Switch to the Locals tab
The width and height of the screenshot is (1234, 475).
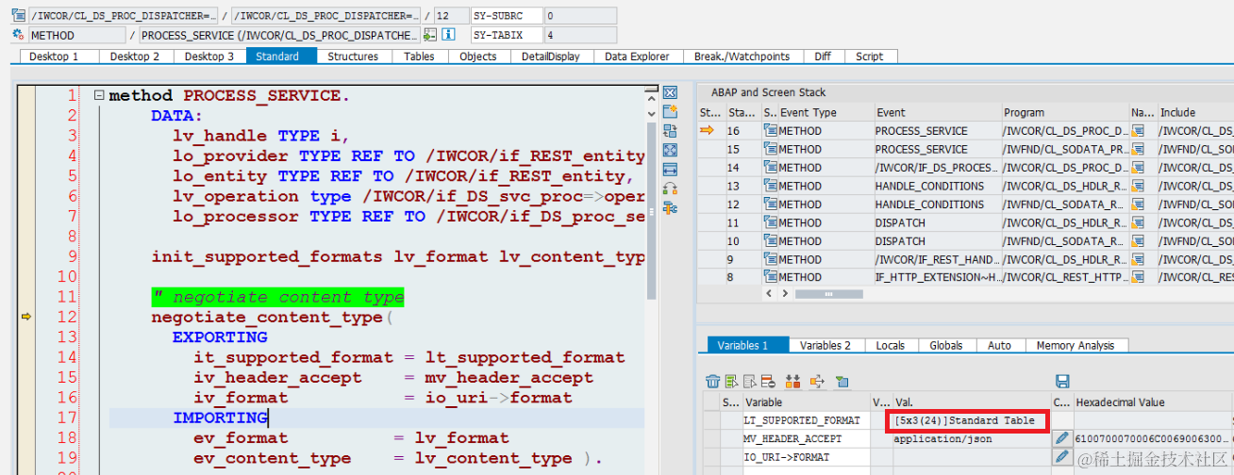coord(891,346)
